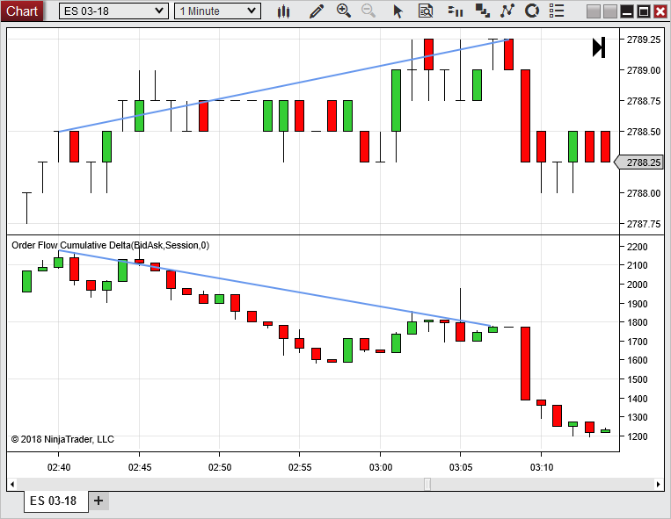The image size is (671, 519).
Task: Click the 2788.25 current price marker
Action: tap(640, 162)
